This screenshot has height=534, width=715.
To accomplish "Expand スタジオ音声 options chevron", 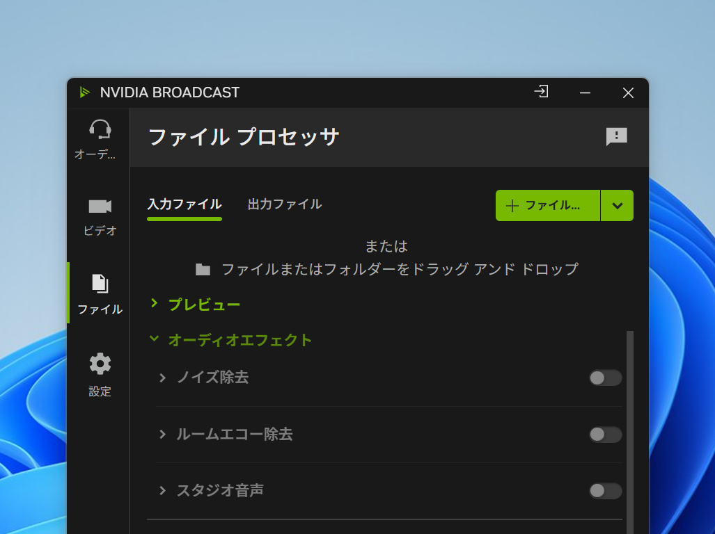I will (162, 491).
